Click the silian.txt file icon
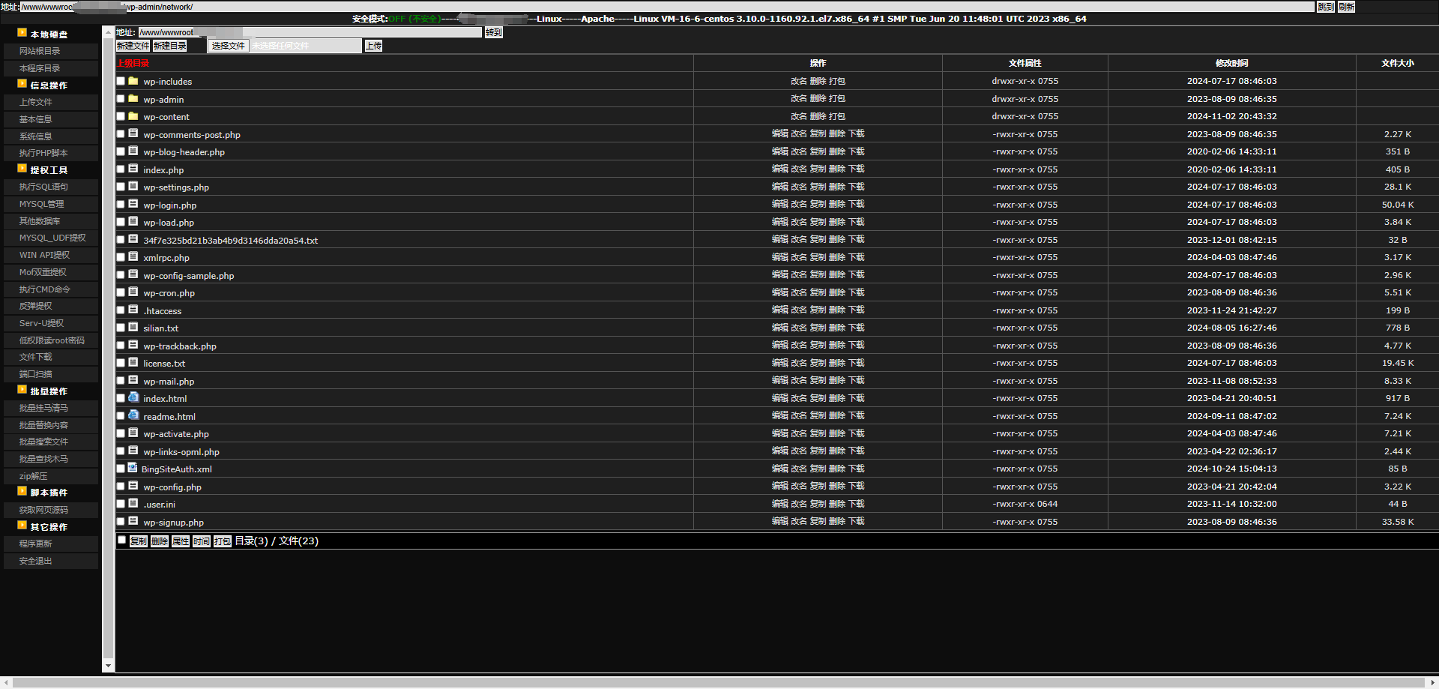 133,328
